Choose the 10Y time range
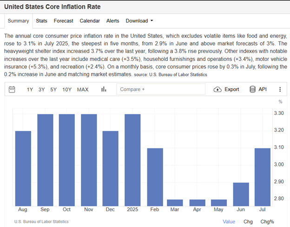Screen dimensions: 290x227 click(67, 89)
